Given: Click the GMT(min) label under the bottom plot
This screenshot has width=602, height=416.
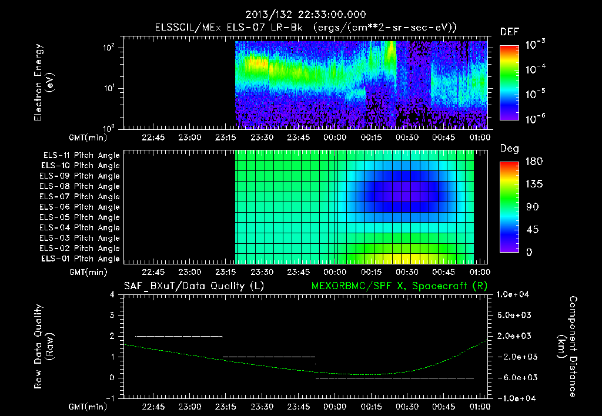Looking at the screenshot, I should point(88,407).
